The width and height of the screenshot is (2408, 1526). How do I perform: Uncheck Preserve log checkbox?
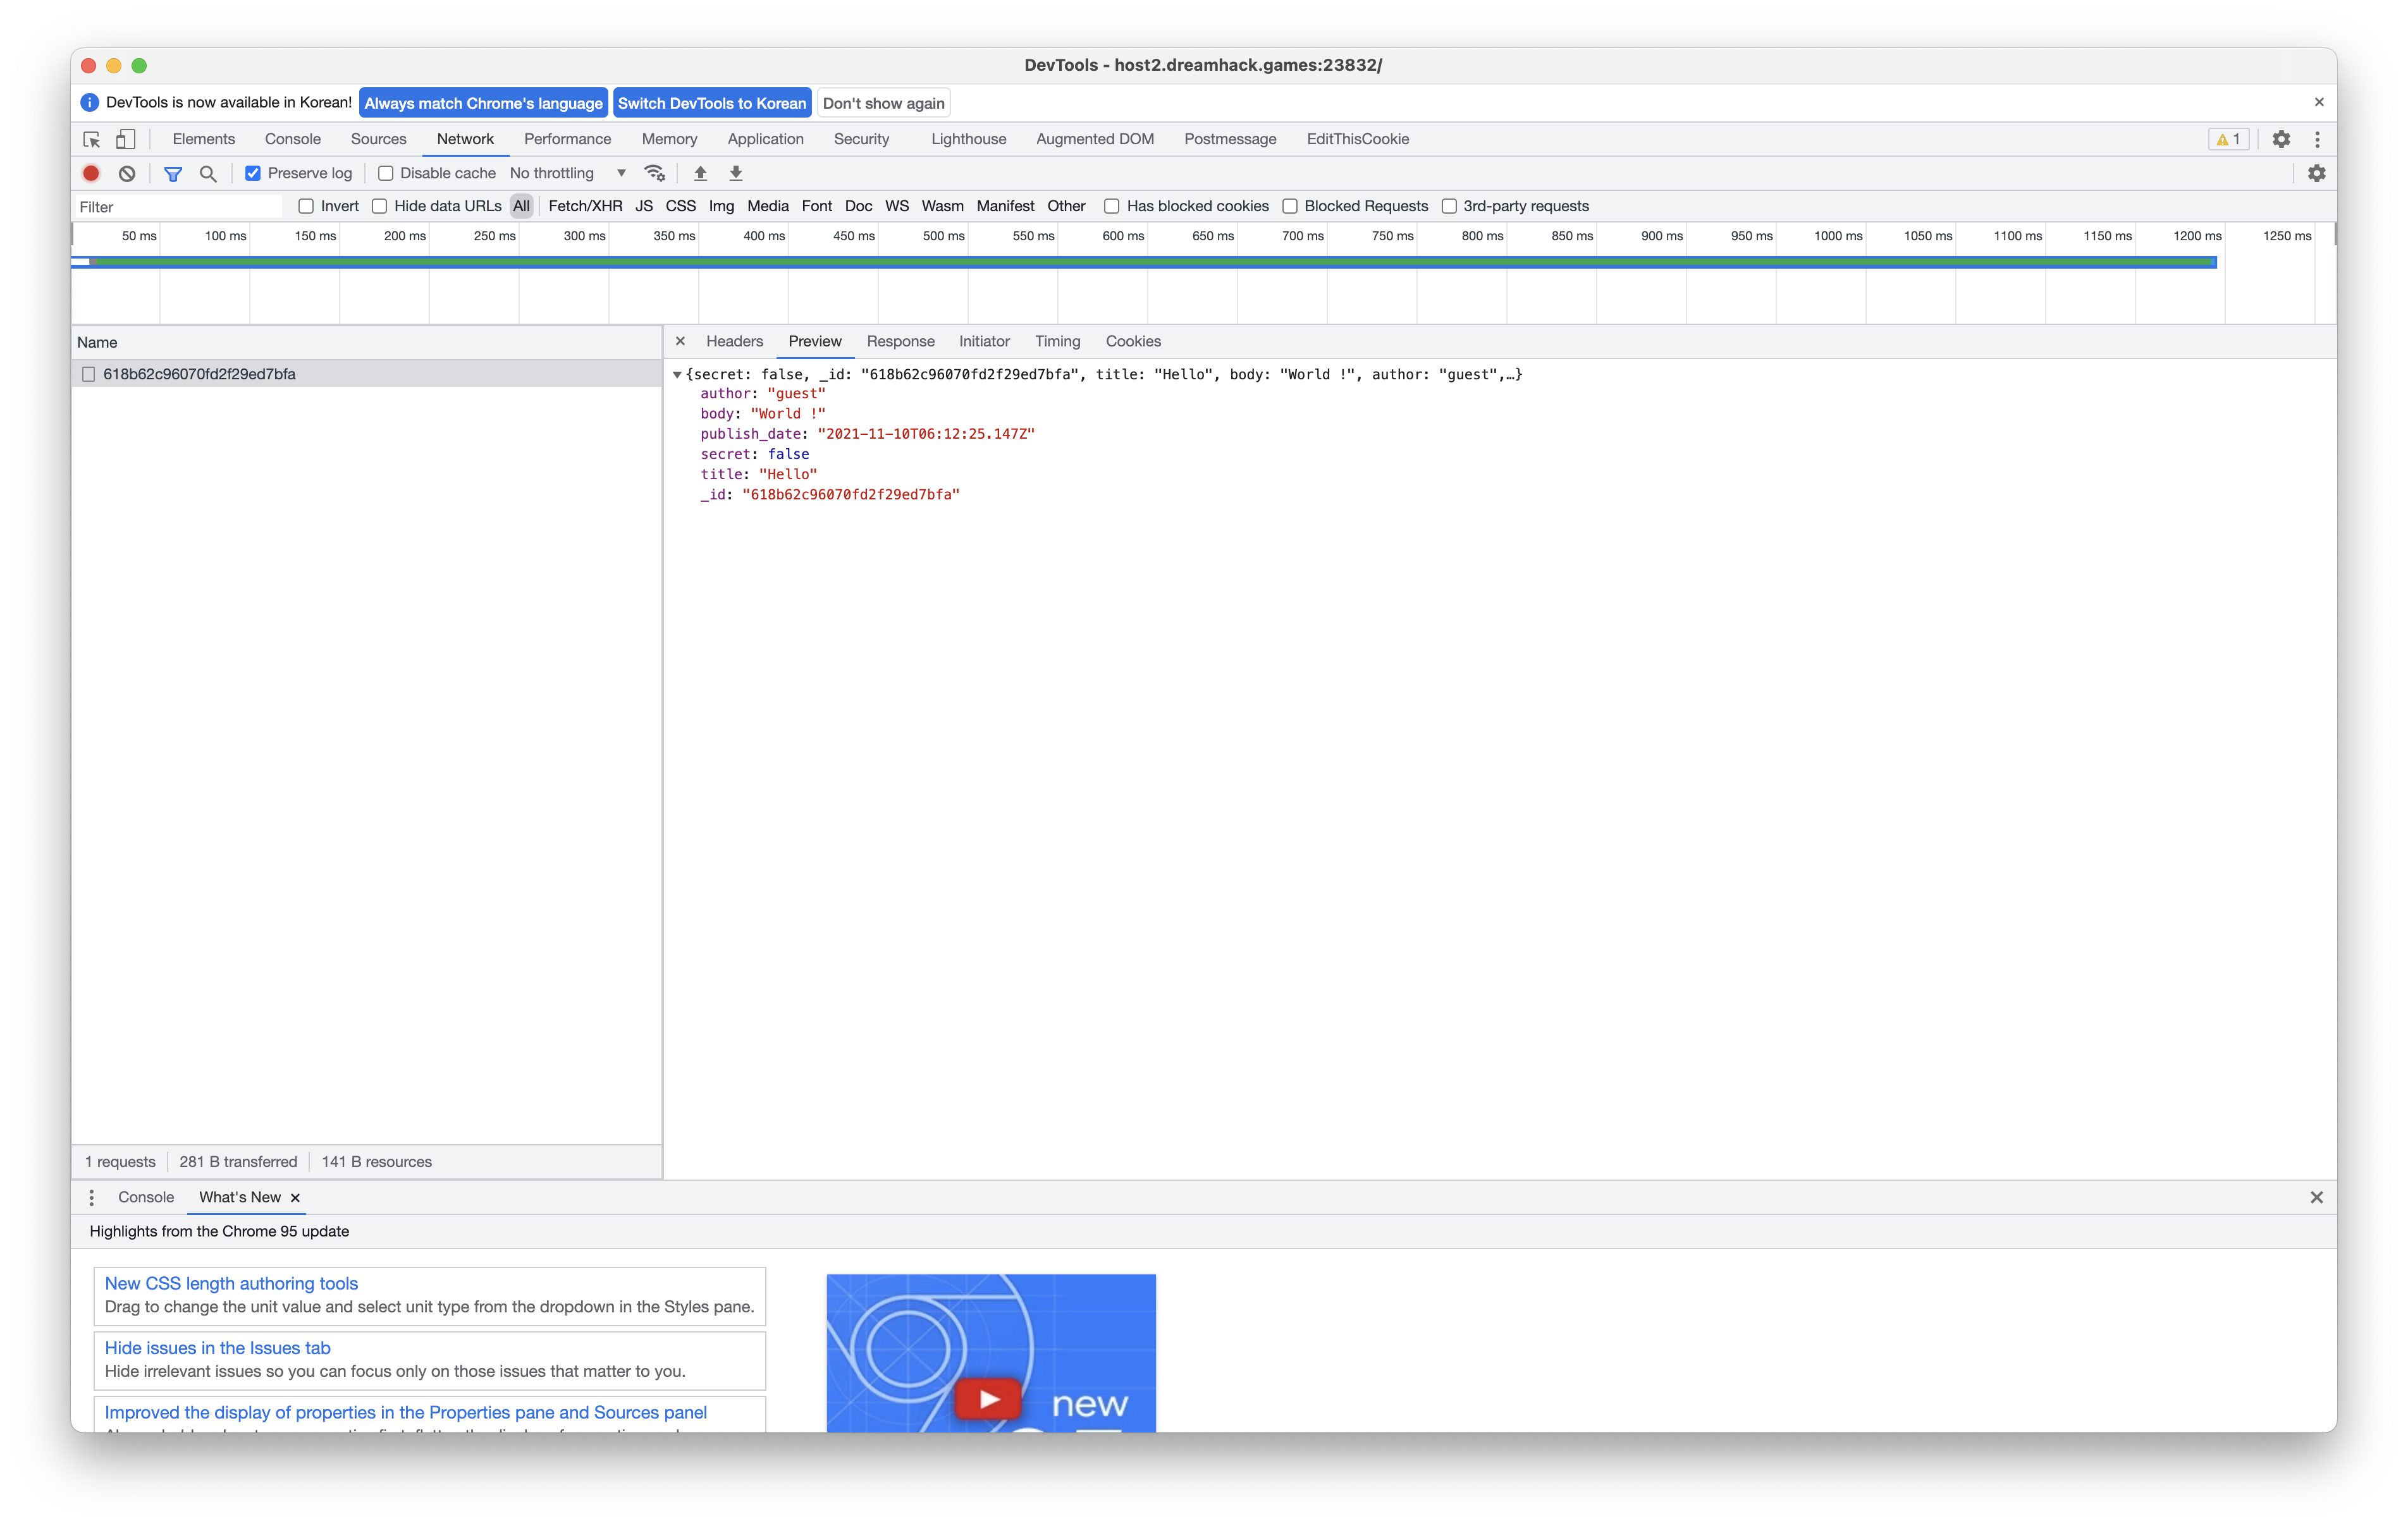[253, 173]
